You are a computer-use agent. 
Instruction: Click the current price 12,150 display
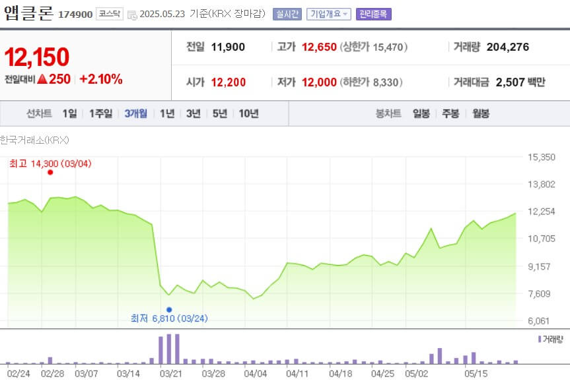[x=36, y=58]
